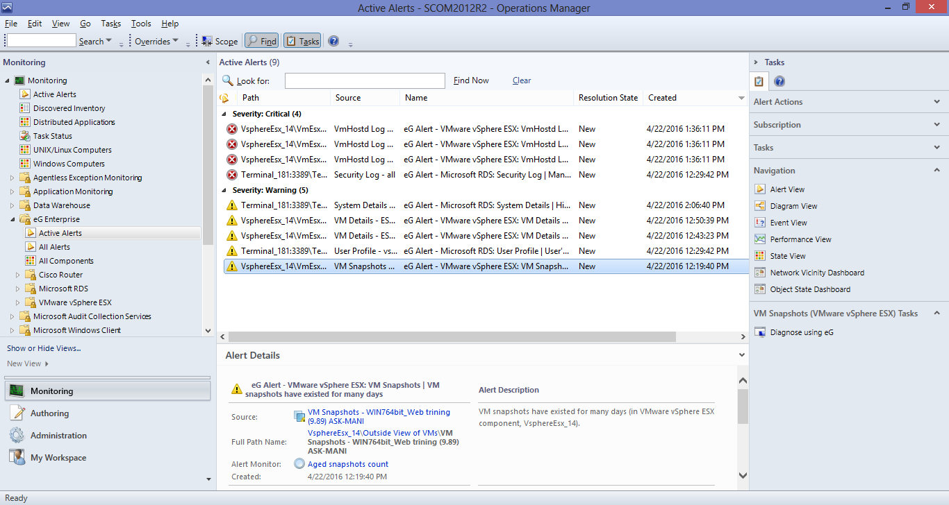Open the VM Snapshots source link
This screenshot has height=505, width=949.
click(379, 416)
